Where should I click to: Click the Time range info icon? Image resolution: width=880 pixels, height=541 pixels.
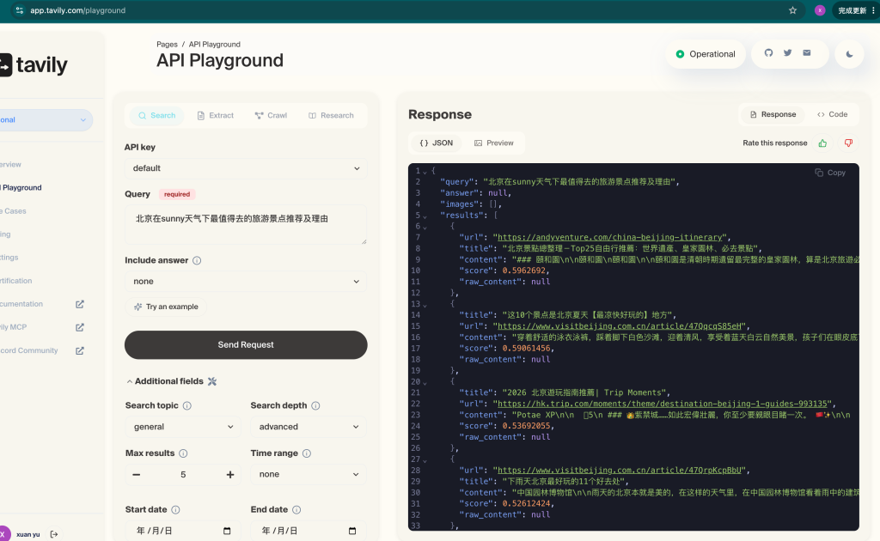pos(307,453)
